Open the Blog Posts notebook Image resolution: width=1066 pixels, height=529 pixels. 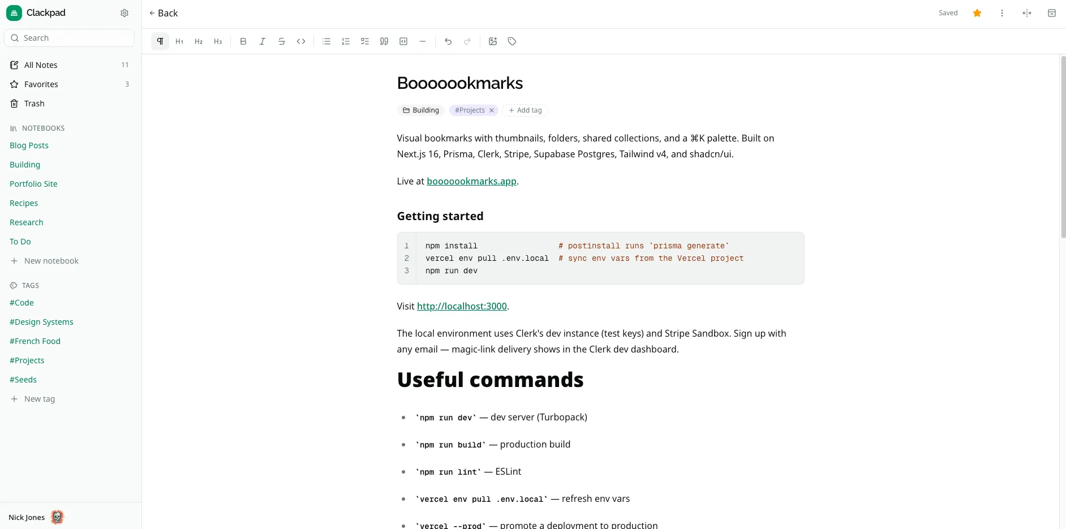tap(29, 145)
